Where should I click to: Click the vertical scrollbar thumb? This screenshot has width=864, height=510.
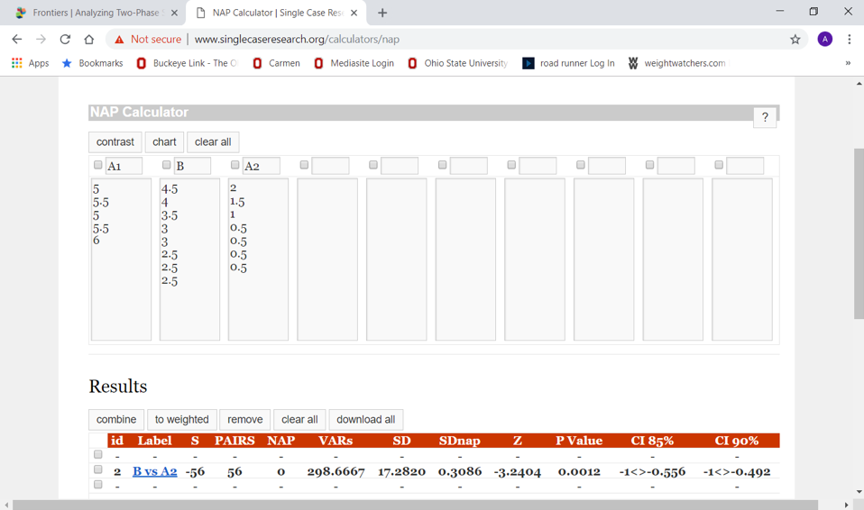(x=859, y=233)
